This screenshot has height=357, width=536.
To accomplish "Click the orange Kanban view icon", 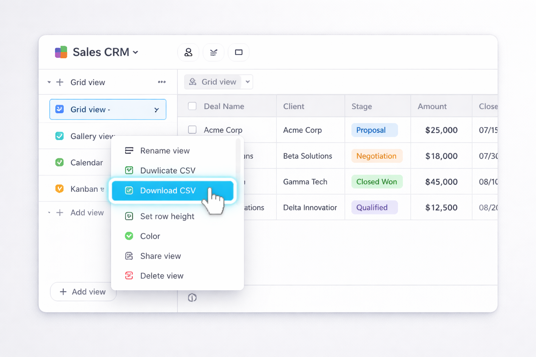I will pos(60,189).
